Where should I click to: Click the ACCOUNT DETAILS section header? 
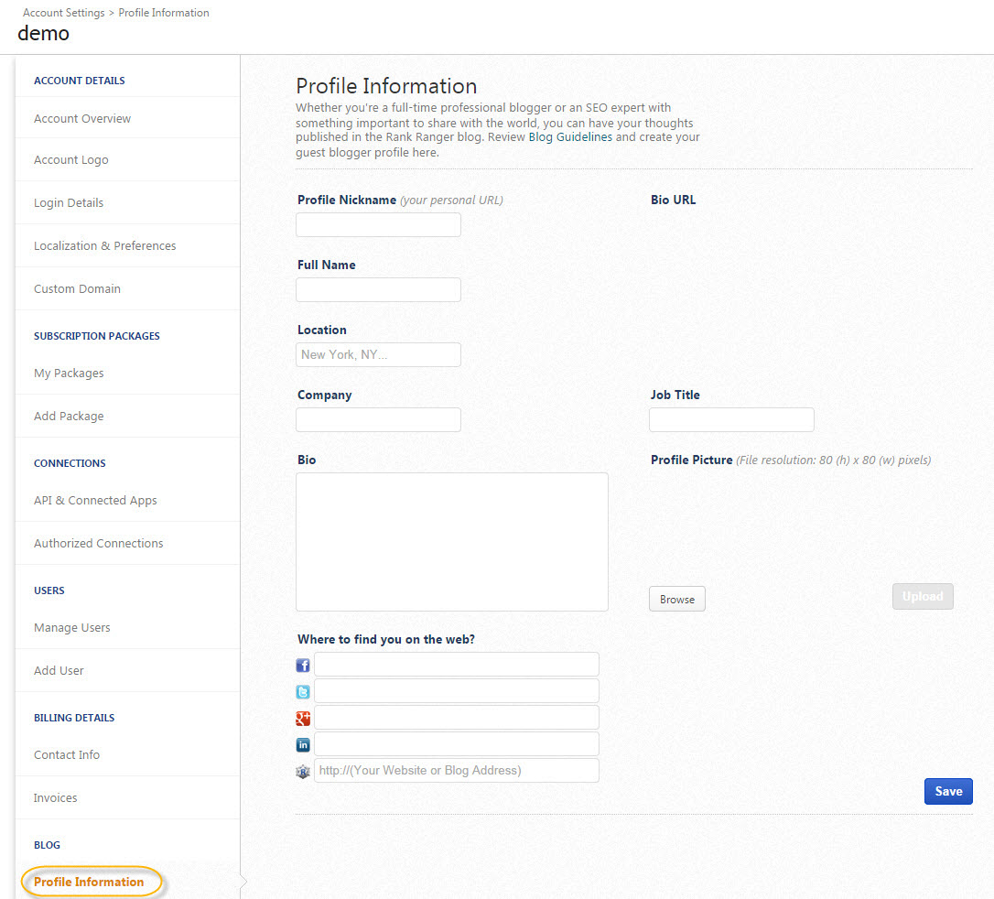click(80, 81)
